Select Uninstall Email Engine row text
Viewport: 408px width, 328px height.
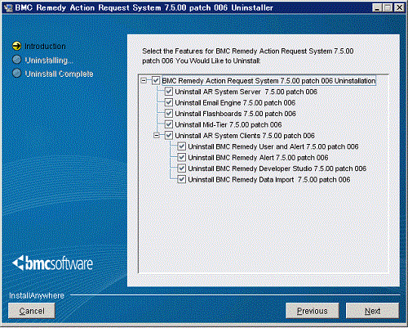tap(235, 103)
